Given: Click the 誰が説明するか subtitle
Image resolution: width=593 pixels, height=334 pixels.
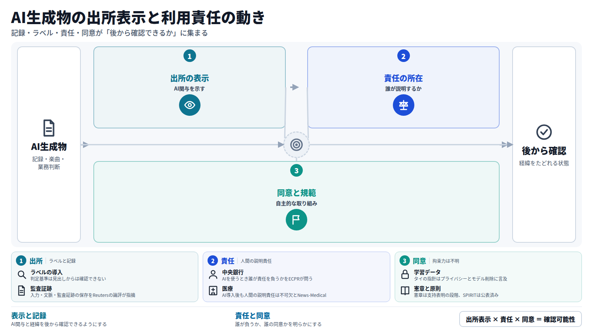Looking at the screenshot, I should pyautogui.click(x=404, y=89).
